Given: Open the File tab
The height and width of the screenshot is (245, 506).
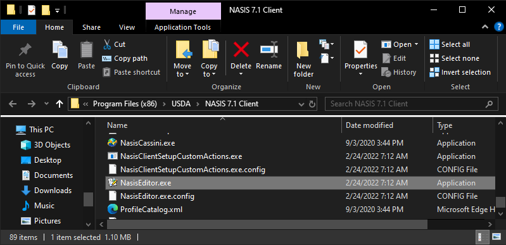Looking at the screenshot, I should [x=18, y=27].
